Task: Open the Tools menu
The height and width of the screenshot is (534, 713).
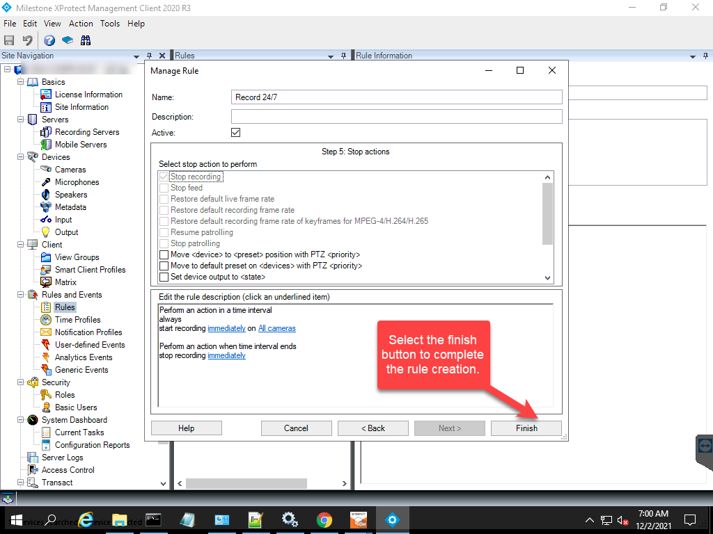Action: 110,24
